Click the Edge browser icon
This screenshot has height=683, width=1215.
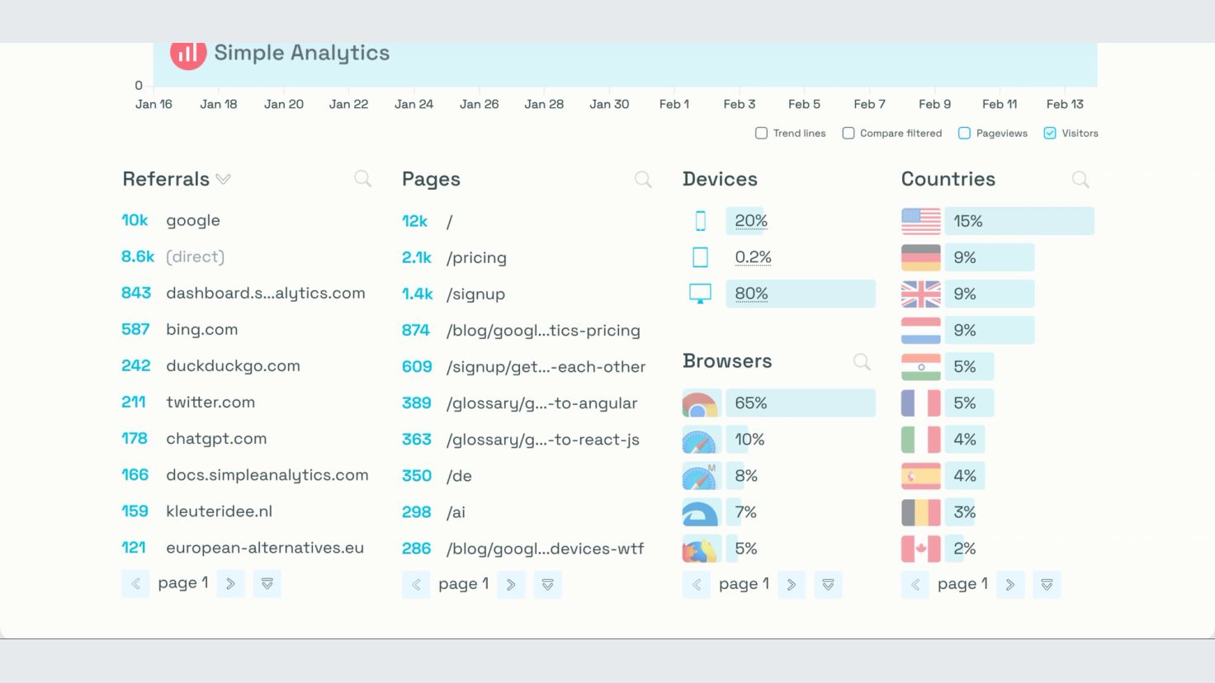(x=700, y=512)
